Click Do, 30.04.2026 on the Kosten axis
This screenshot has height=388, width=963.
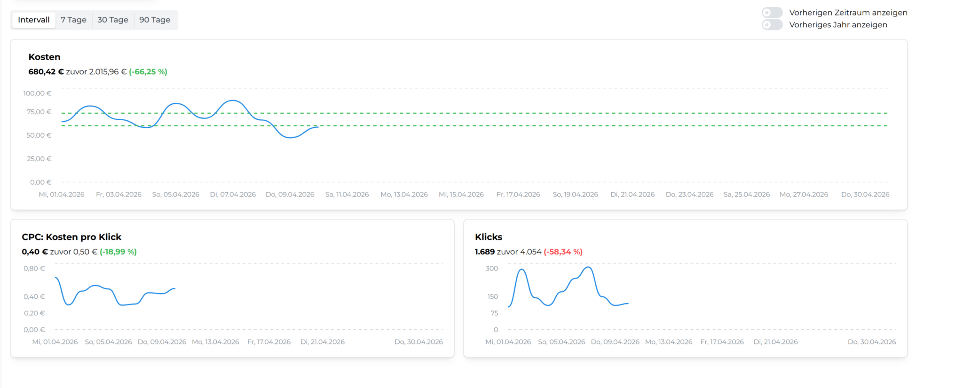click(x=865, y=194)
